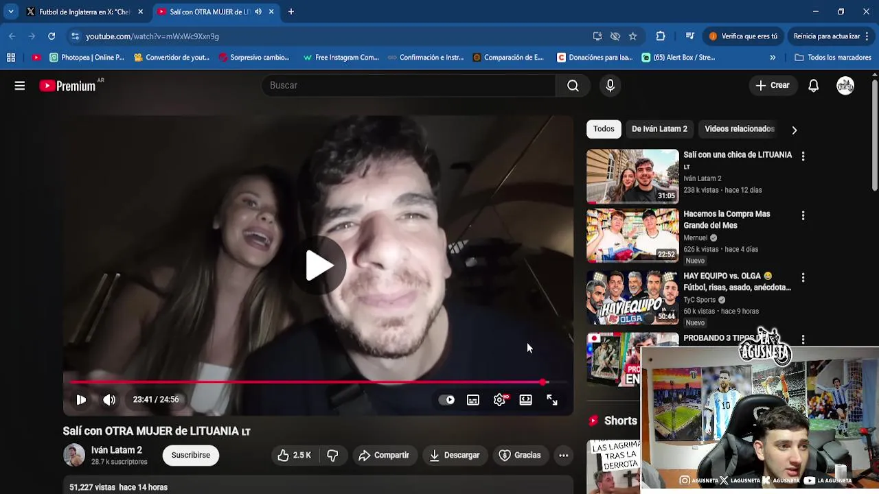Mute the video with the speaker icon

[109, 399]
